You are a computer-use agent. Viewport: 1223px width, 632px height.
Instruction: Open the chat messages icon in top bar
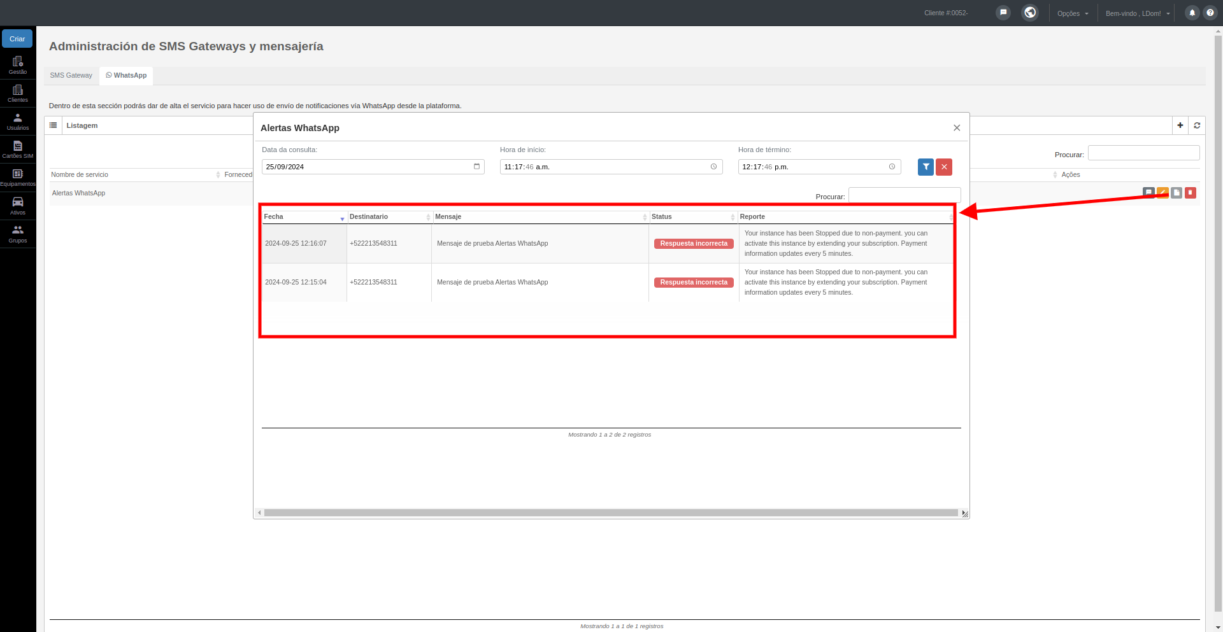coord(1003,13)
